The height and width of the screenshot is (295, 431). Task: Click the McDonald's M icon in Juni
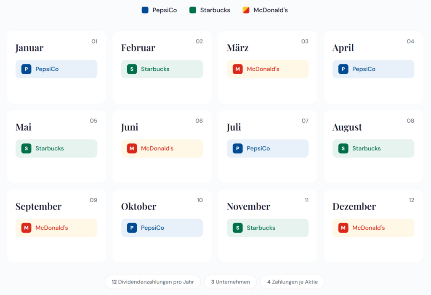coord(132,148)
